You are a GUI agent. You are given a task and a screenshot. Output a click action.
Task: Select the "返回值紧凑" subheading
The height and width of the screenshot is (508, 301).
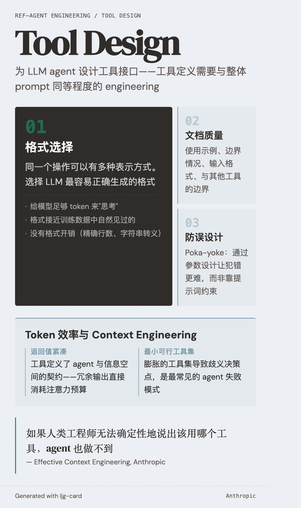[49, 351]
